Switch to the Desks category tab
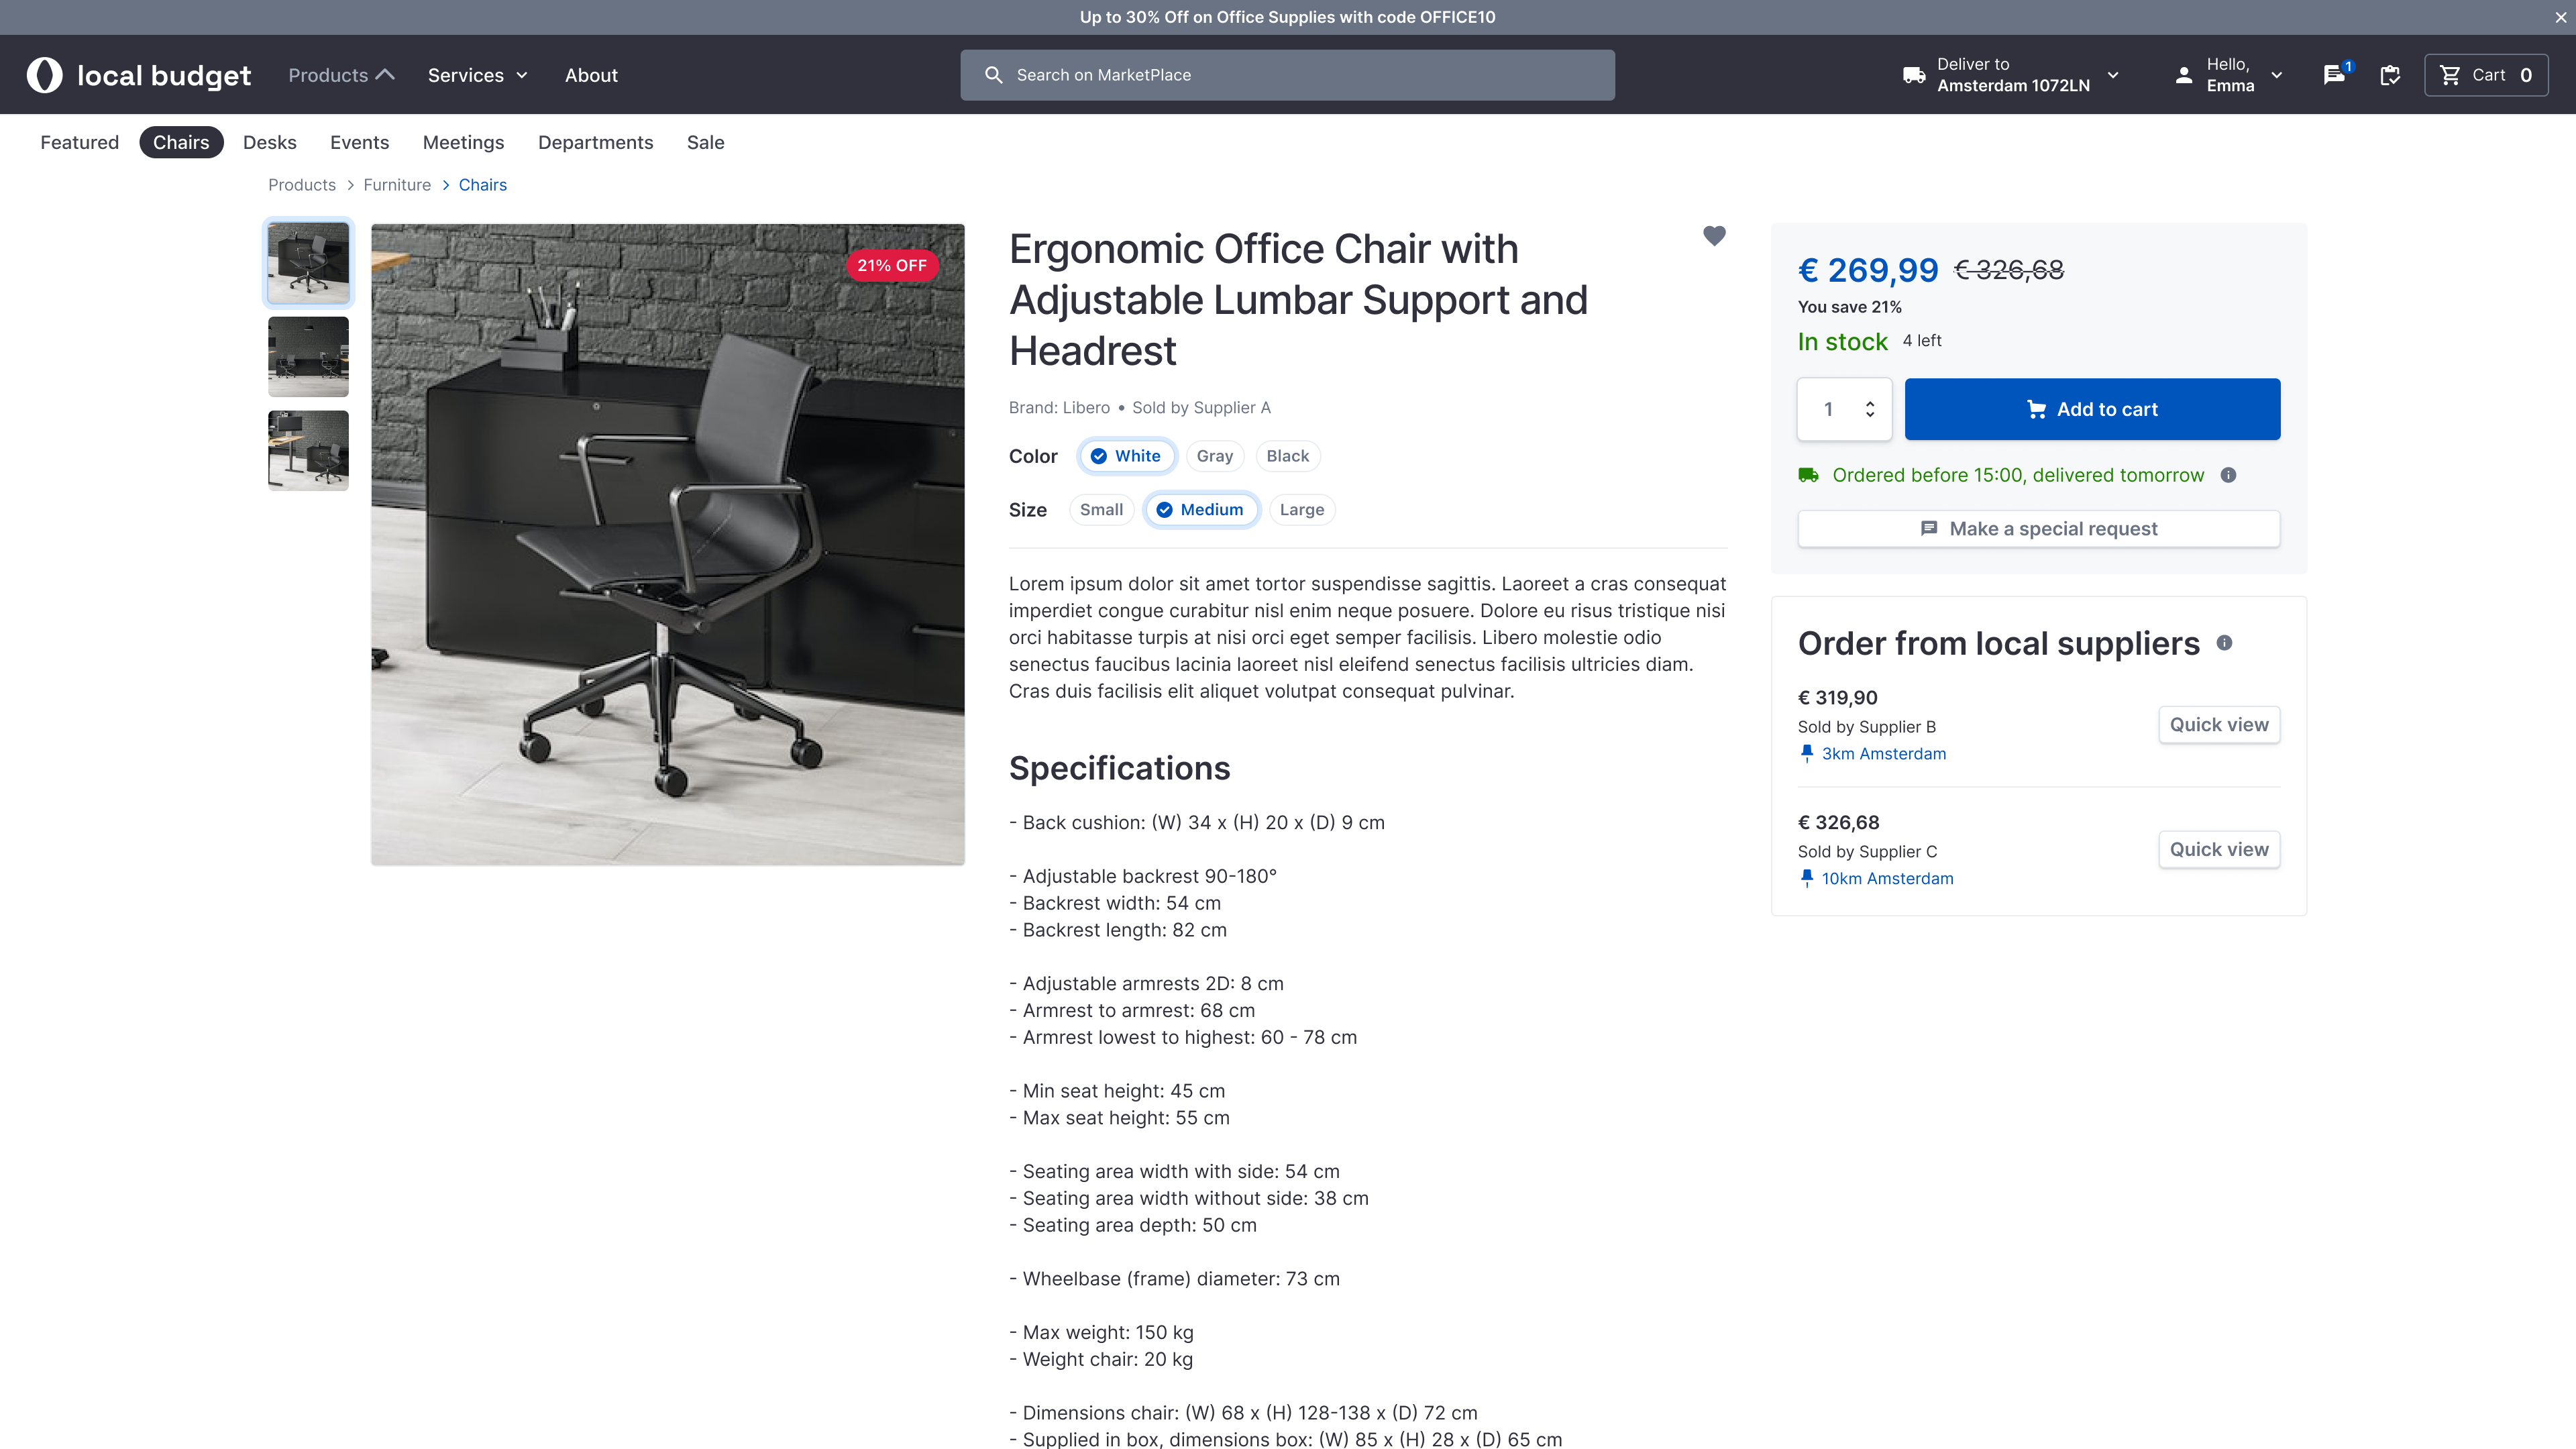The width and height of the screenshot is (2576, 1449). (x=269, y=142)
